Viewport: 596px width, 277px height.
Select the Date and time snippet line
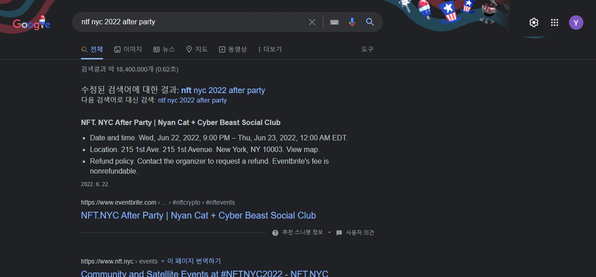(x=219, y=138)
